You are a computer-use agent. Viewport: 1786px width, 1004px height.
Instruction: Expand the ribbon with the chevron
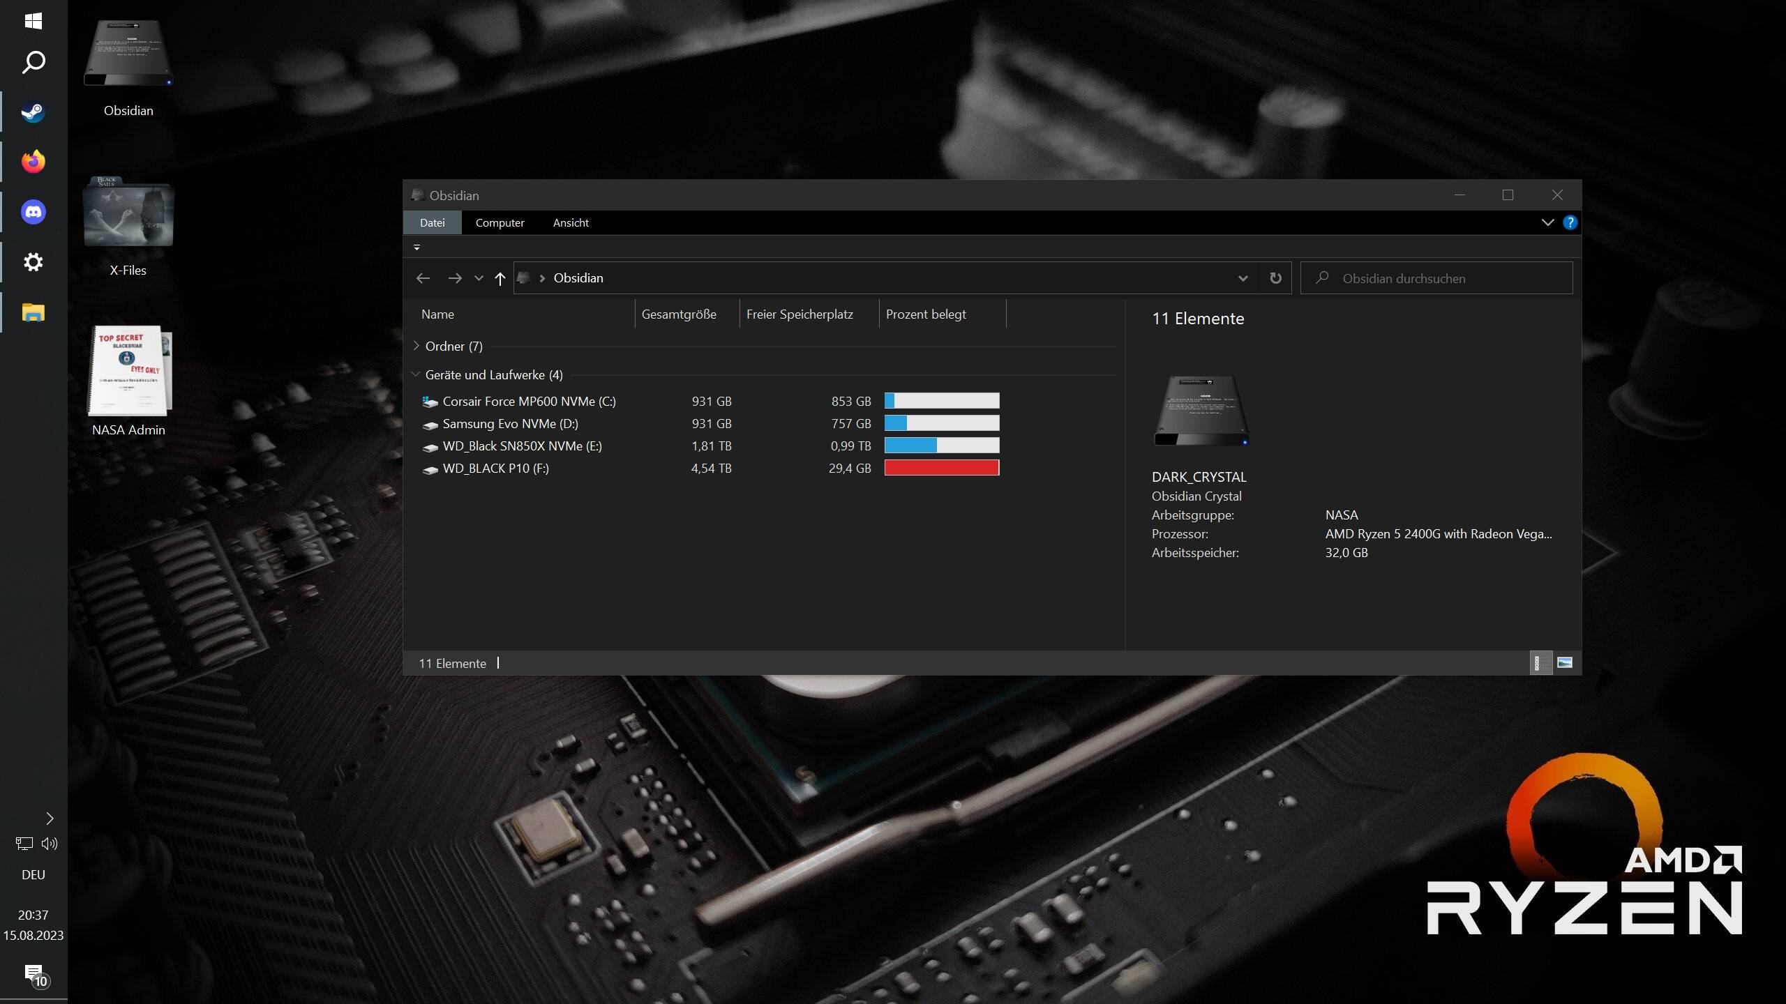coord(1547,222)
